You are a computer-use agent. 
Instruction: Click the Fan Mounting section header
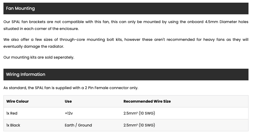pyautogui.click(x=126, y=8)
